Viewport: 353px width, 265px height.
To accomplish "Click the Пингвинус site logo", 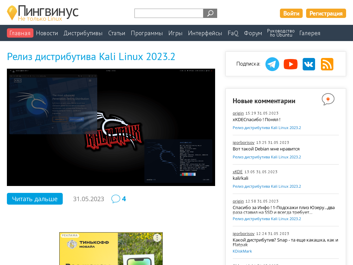I will [42, 13].
